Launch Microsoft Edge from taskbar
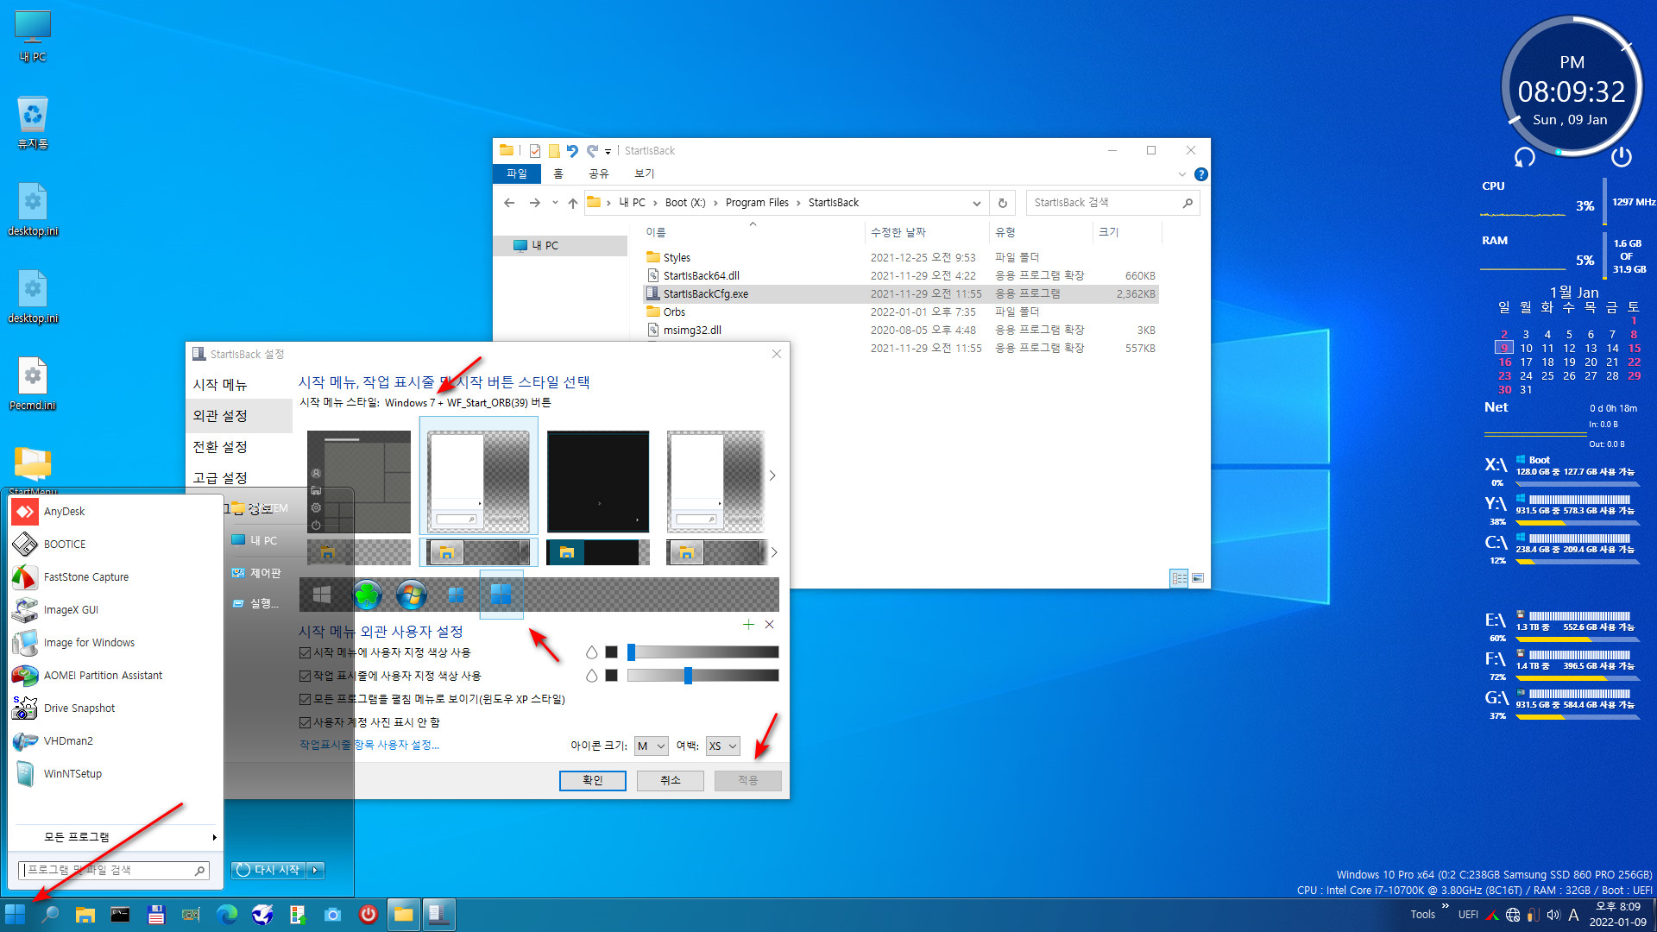The height and width of the screenshot is (932, 1657). coord(226,914)
